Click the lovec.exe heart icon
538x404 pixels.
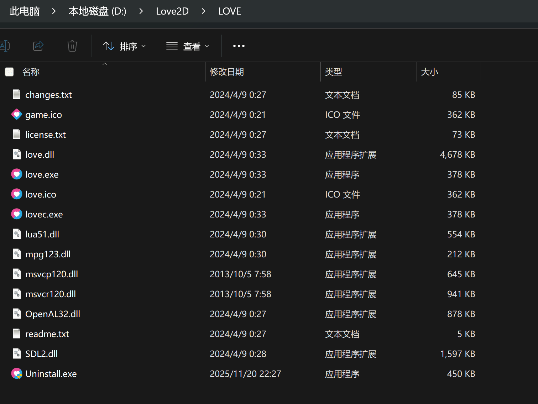(17, 214)
